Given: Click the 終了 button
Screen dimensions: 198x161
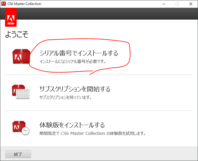Looking at the screenshot, I should pyautogui.click(x=18, y=154).
